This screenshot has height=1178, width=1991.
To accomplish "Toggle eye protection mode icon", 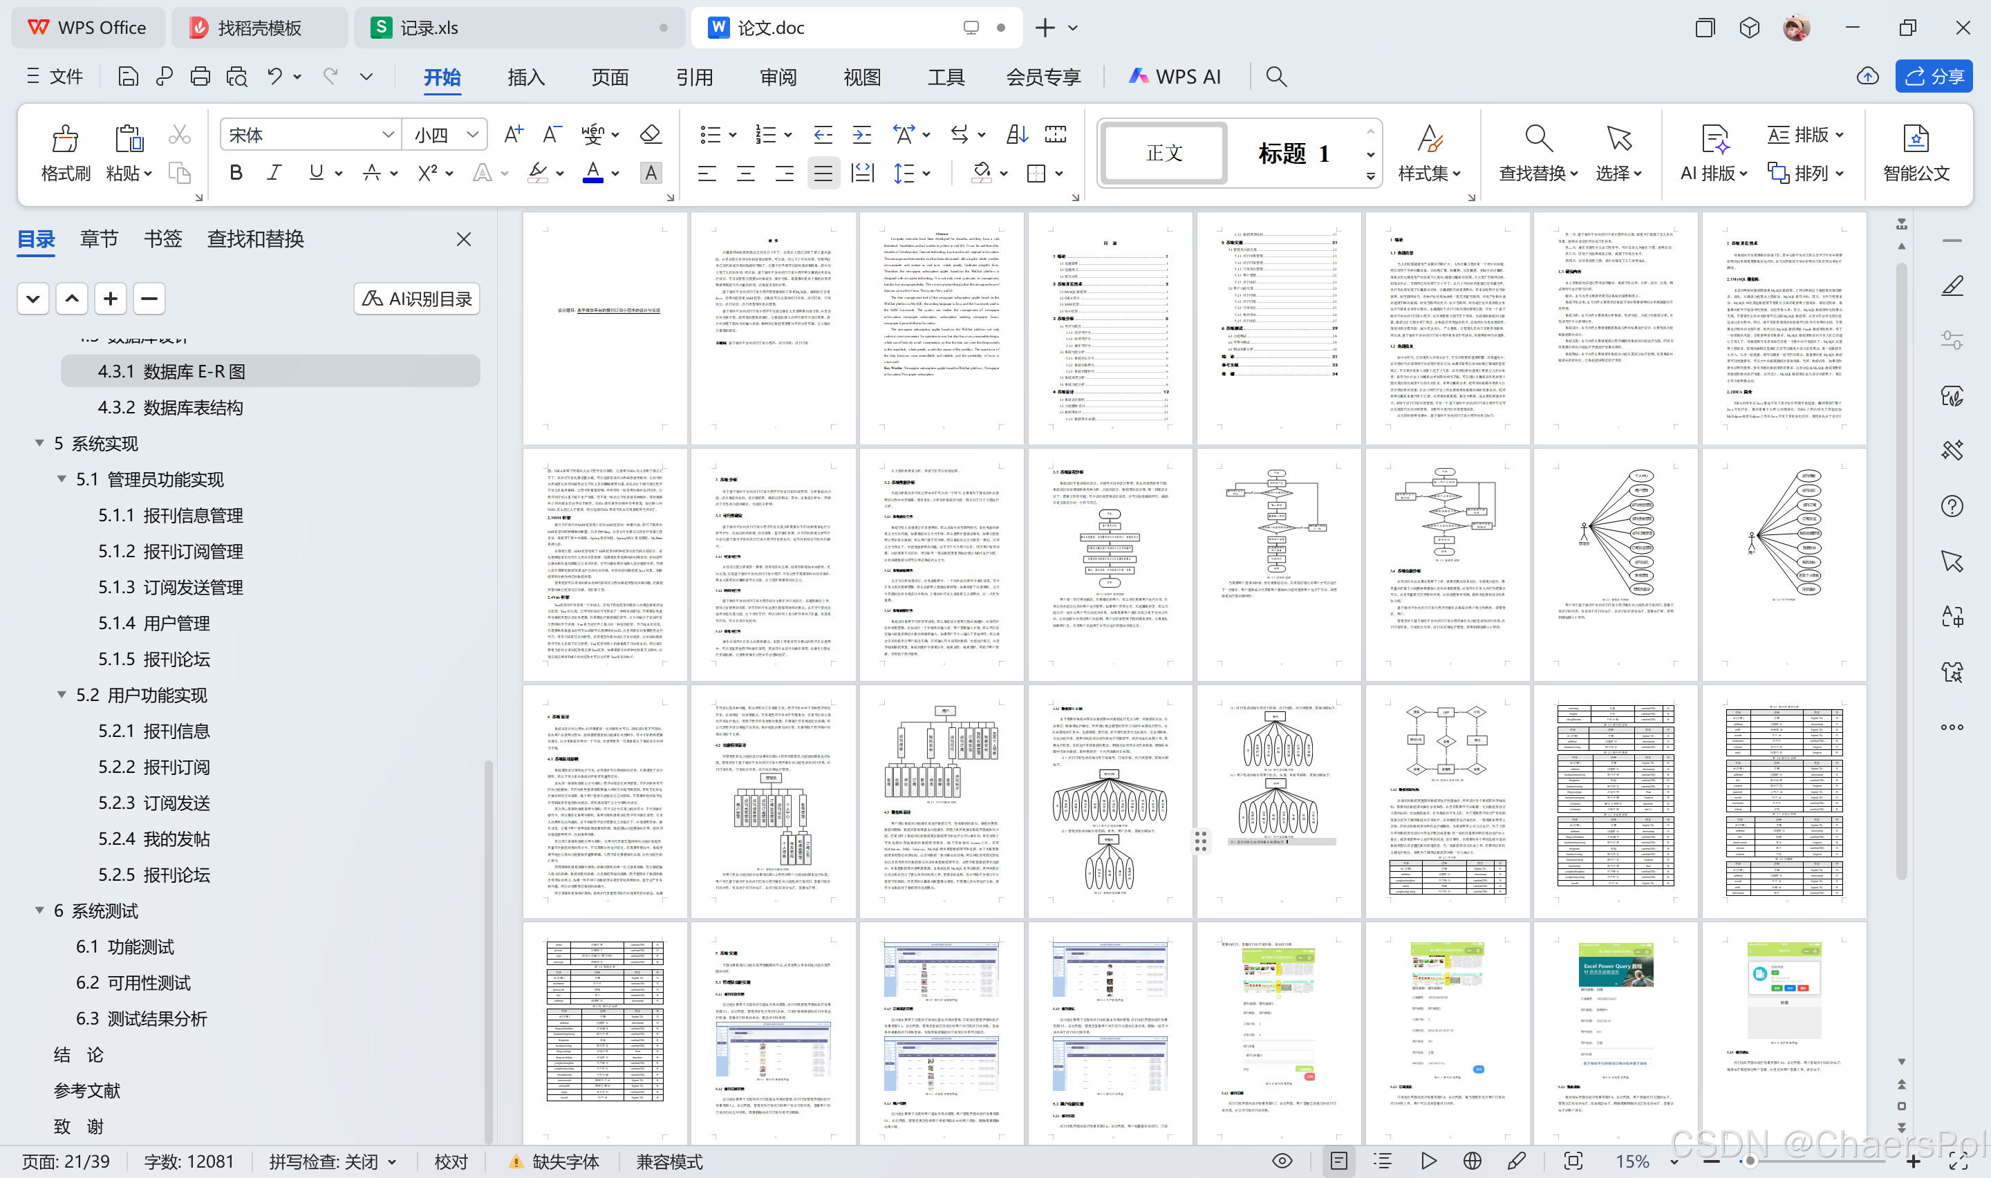I will click(1282, 1161).
